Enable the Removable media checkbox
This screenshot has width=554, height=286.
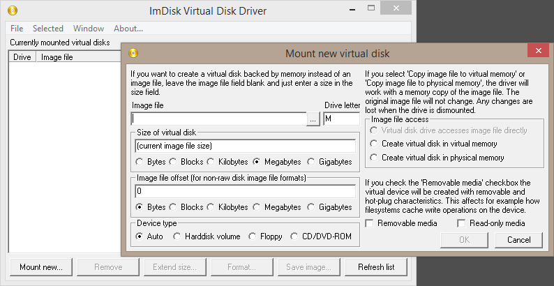click(369, 223)
